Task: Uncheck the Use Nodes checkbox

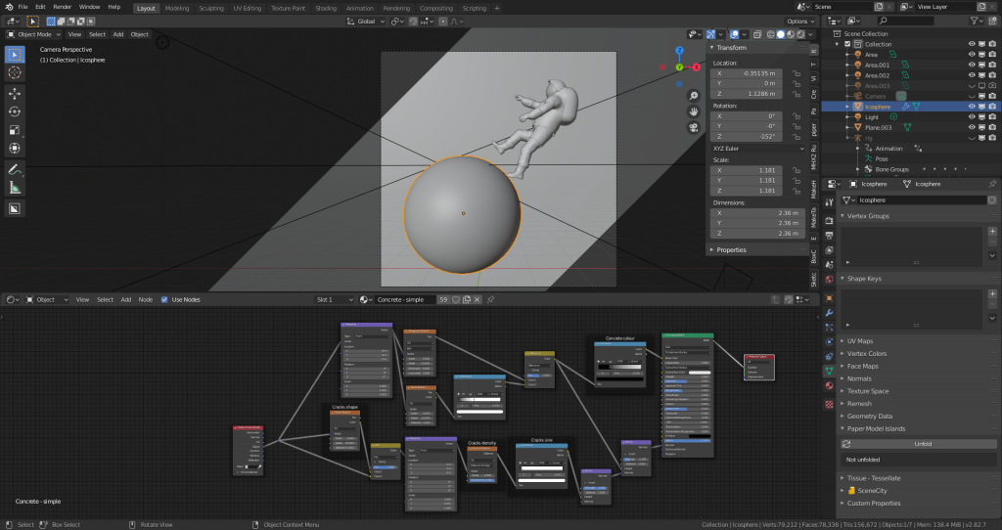Action: [x=164, y=299]
